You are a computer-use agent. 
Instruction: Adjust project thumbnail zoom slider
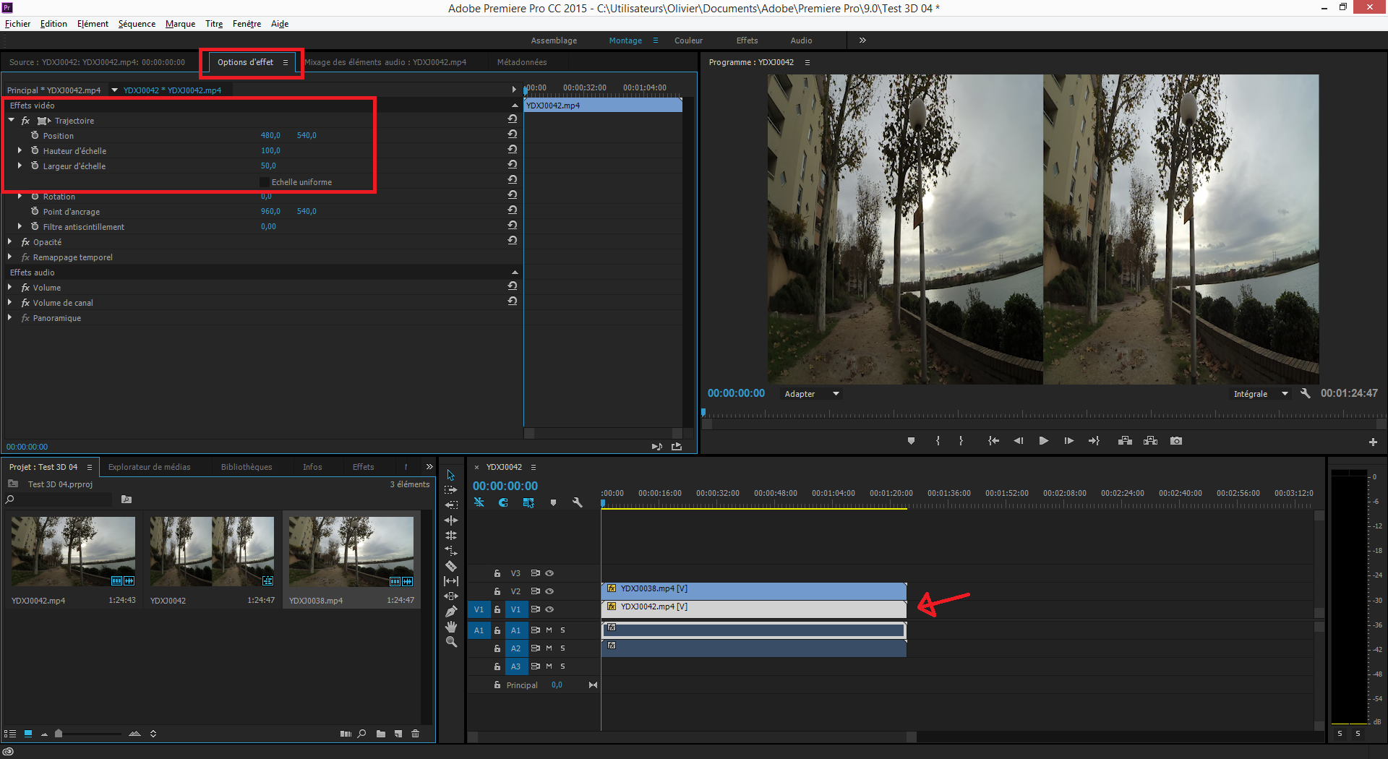tap(59, 734)
